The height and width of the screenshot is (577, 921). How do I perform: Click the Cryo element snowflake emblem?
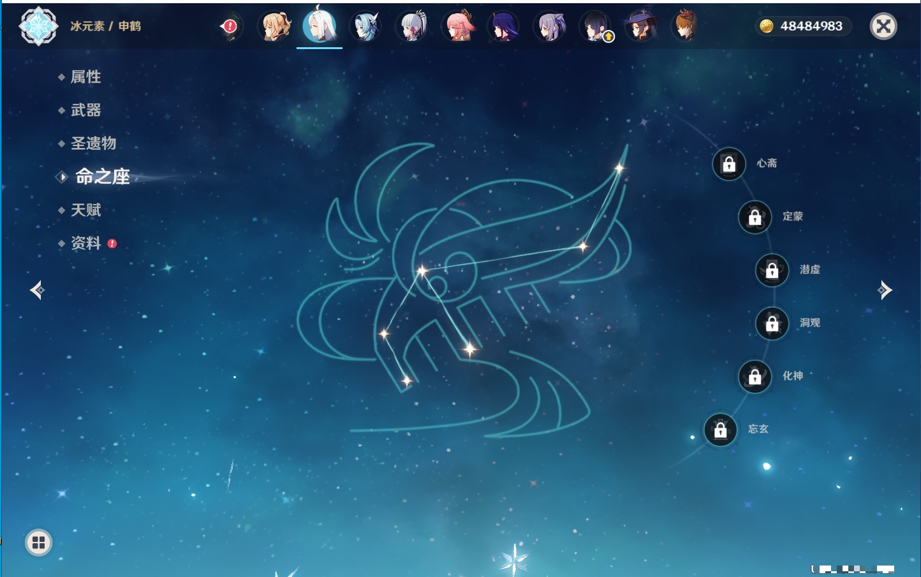point(39,26)
